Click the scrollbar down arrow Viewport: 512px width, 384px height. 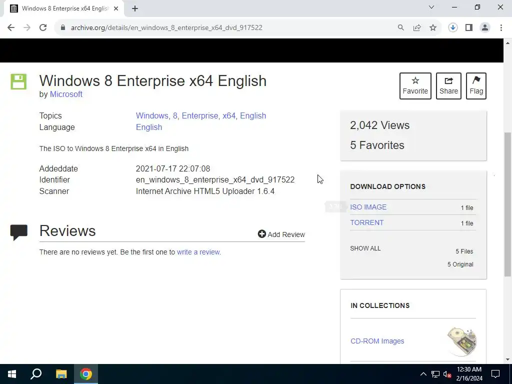(508, 359)
